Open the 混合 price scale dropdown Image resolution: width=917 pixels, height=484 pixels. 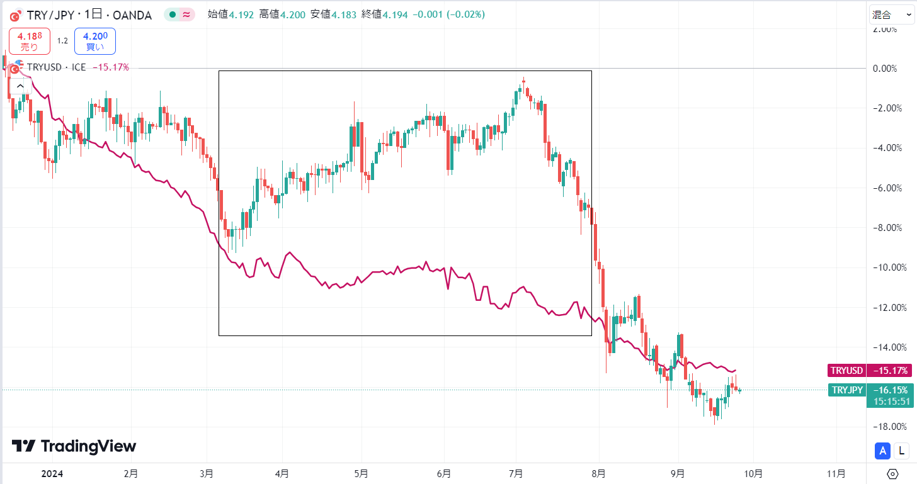click(x=889, y=14)
